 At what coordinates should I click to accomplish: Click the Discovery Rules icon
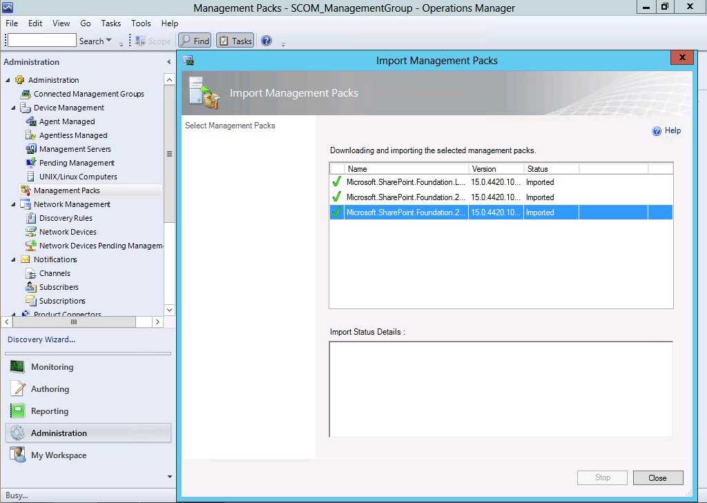coord(30,218)
